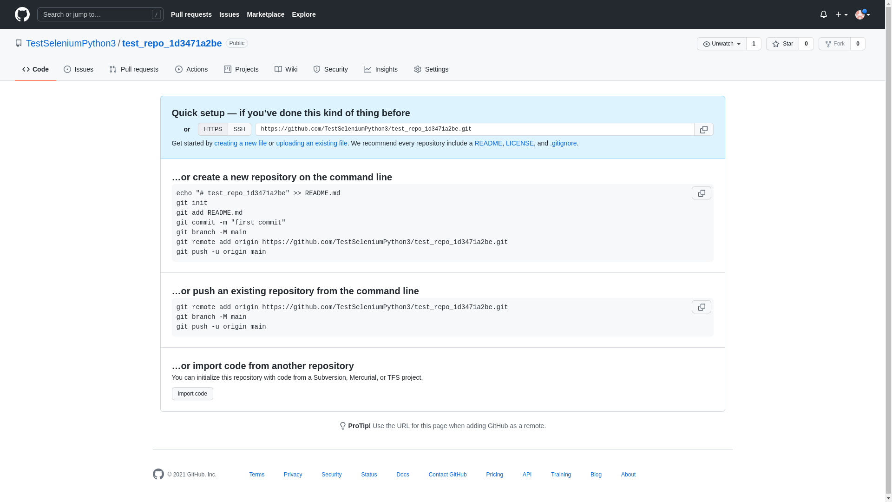Screen dimensions: 892x502
Task: Click the repository clone URL field
Action: (474, 129)
